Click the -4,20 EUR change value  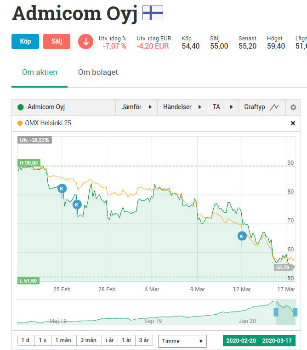tap(153, 46)
